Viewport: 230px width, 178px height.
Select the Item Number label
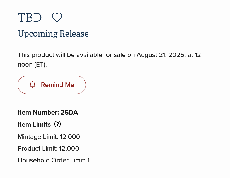pyautogui.click(x=38, y=112)
